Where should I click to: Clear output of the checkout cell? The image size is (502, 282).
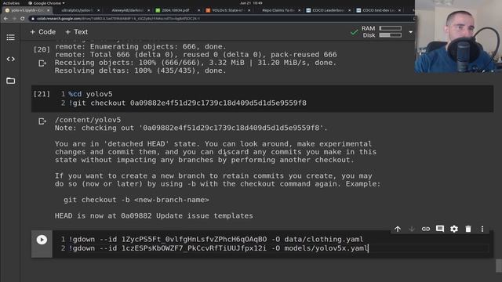coord(42,121)
